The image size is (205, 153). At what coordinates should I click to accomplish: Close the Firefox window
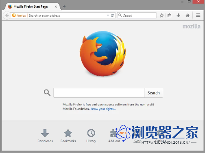click(x=198, y=2)
